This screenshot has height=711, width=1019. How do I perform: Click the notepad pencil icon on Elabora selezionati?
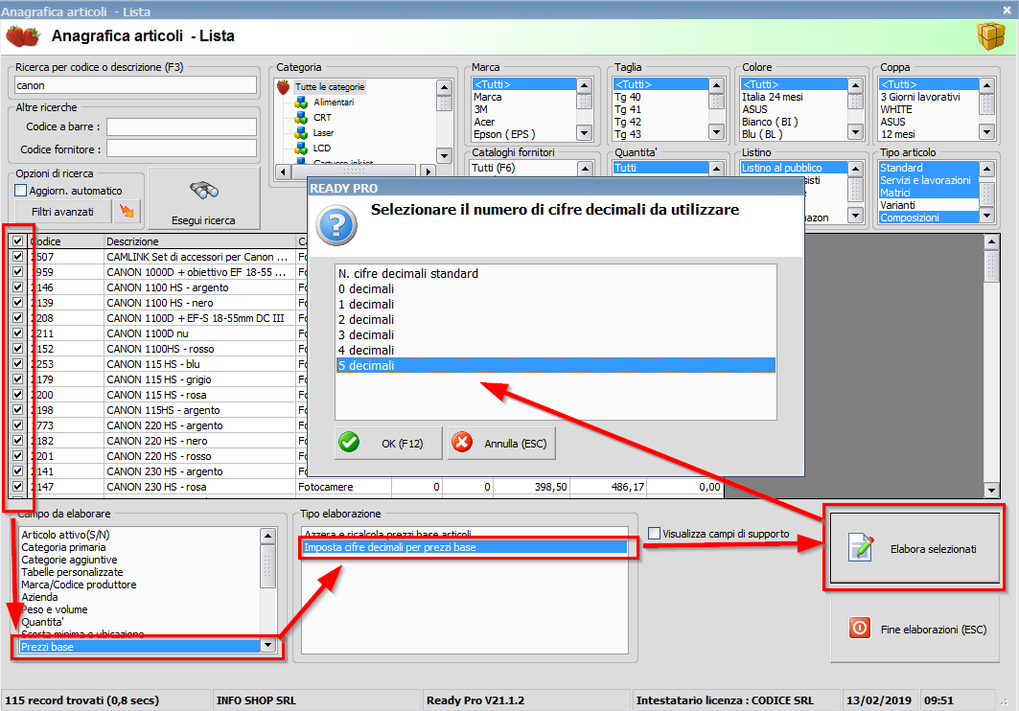(x=861, y=547)
